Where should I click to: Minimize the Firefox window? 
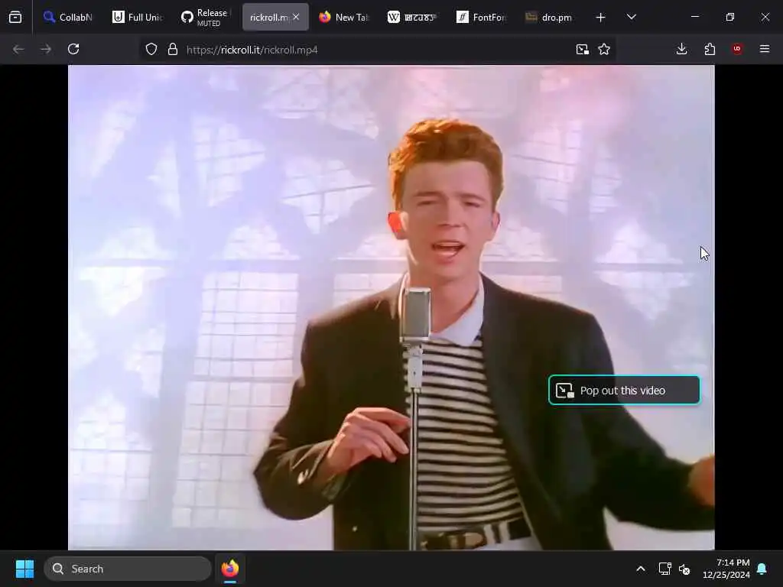(x=695, y=17)
